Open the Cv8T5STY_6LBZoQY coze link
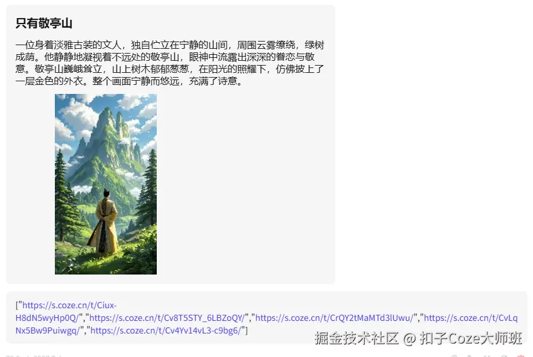 pos(167,318)
